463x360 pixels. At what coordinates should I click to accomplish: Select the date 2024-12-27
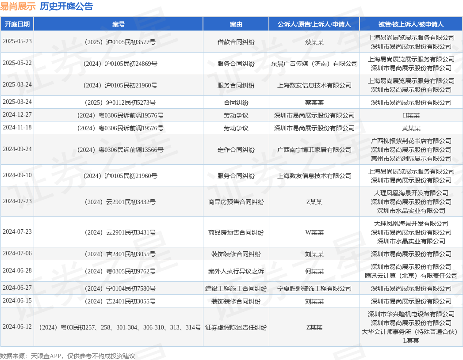point(17,115)
